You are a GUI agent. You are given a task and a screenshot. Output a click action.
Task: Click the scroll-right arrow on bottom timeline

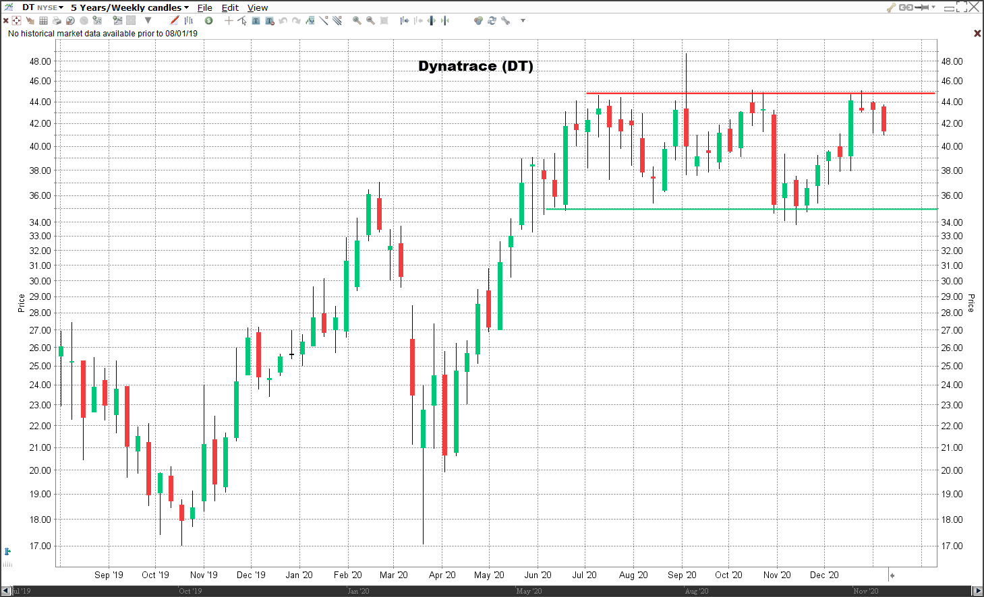tap(978, 591)
